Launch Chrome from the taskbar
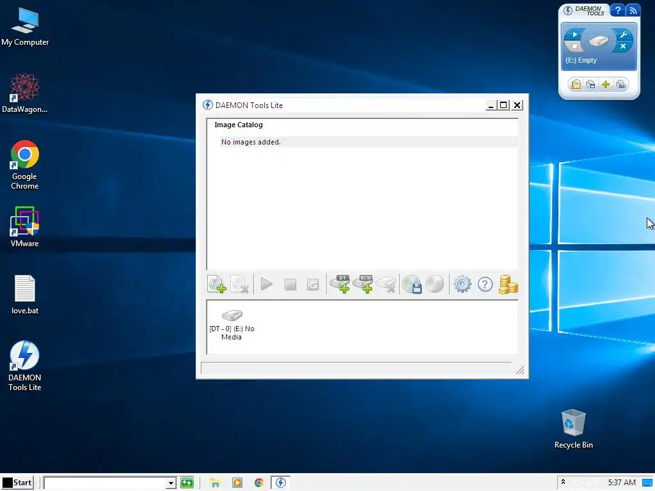 [x=259, y=483]
